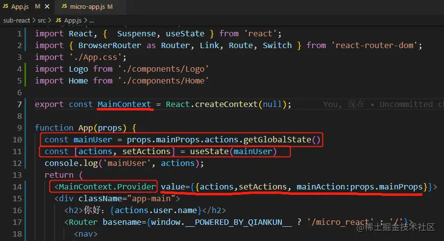This screenshot has height=241, width=444.
Task: Select sub-react in the breadcrumb
Action: 17,21
